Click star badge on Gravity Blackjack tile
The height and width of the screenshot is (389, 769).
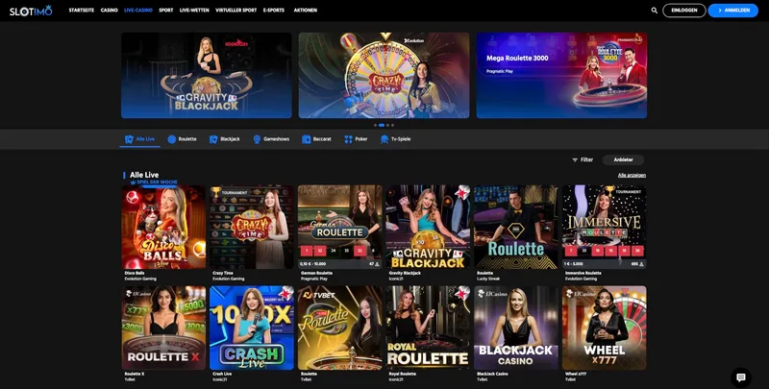tap(462, 192)
